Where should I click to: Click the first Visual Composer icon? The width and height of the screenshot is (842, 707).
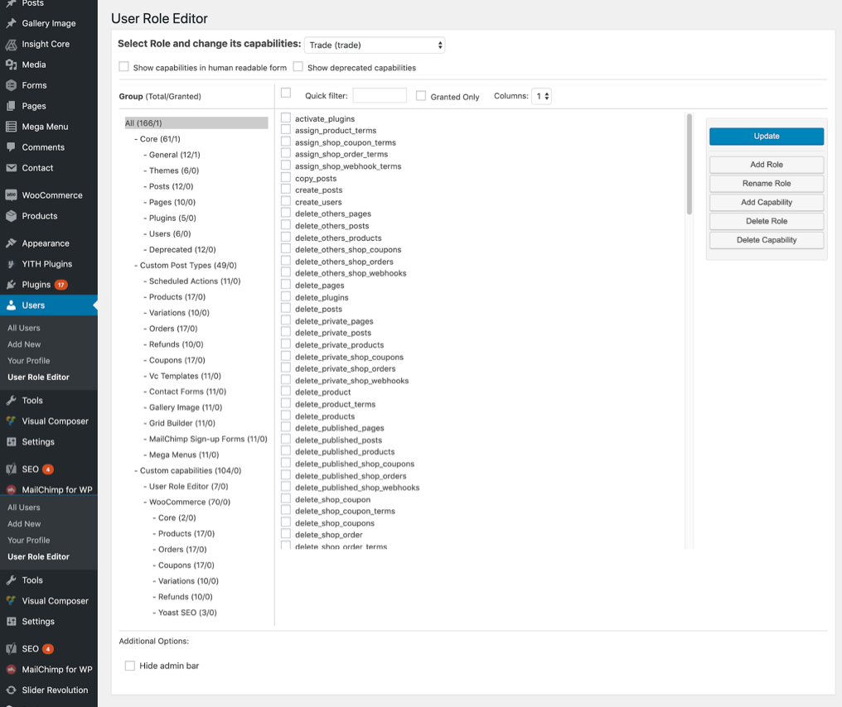11,421
